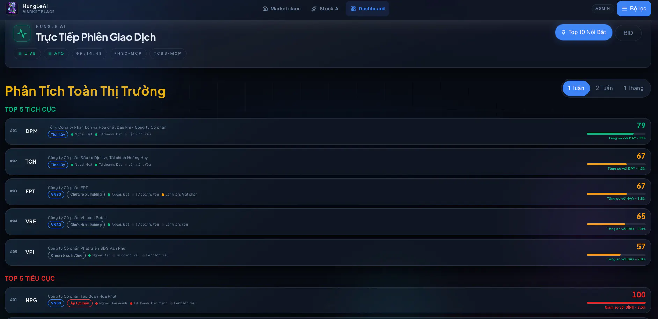Open the Marketplace tab
The width and height of the screenshot is (658, 319).
282,9
